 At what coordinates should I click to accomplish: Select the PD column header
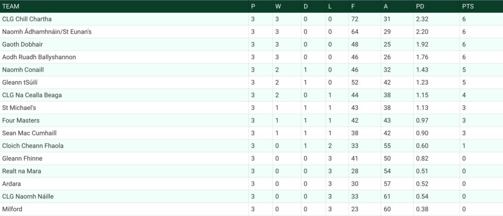coord(419,6)
